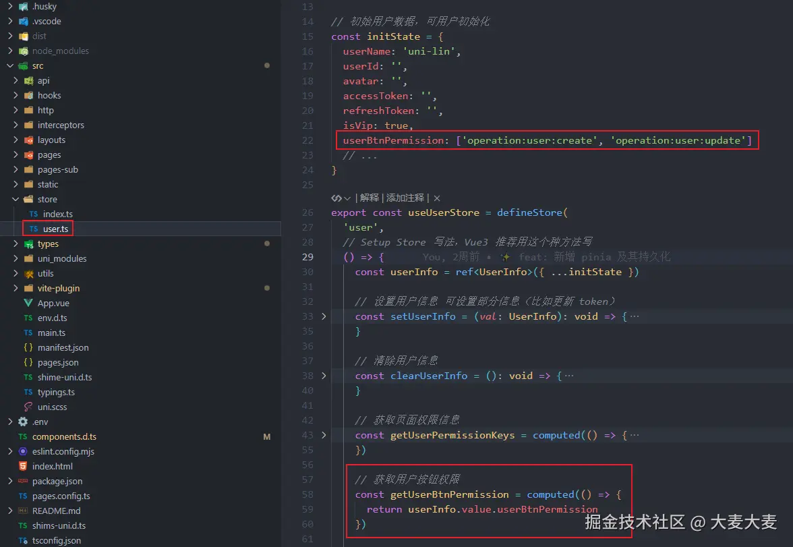793x547 pixels.
Task: Click the 'defineStore' call on line 26
Action: pos(529,212)
